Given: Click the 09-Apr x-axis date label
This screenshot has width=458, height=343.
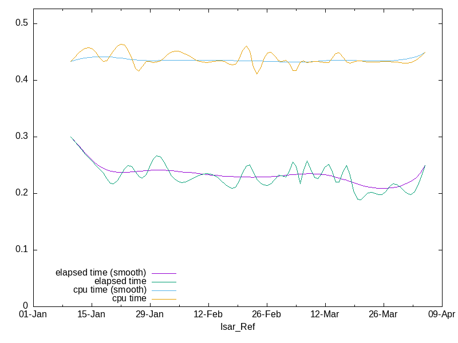Looking at the screenshot, I should [x=441, y=315].
